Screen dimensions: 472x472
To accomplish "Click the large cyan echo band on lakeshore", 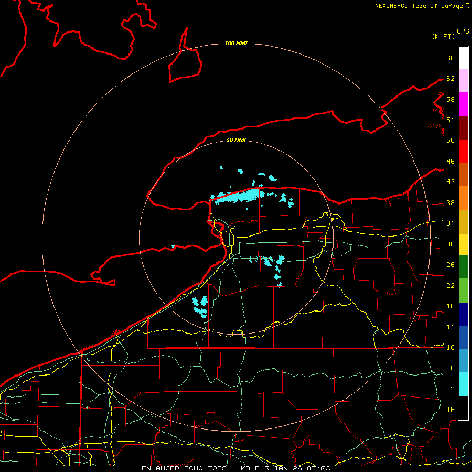I will click(x=238, y=196).
